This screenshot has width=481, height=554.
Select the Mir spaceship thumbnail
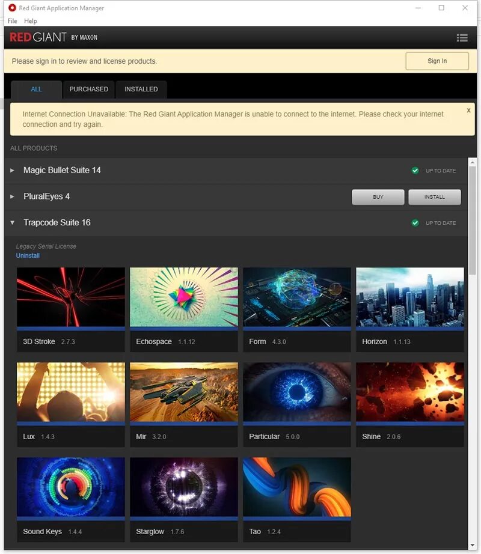(x=184, y=392)
